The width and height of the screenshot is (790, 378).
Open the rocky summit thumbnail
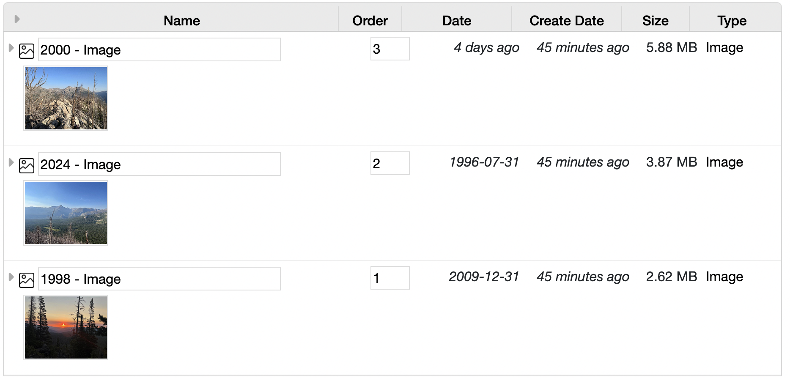tap(66, 99)
